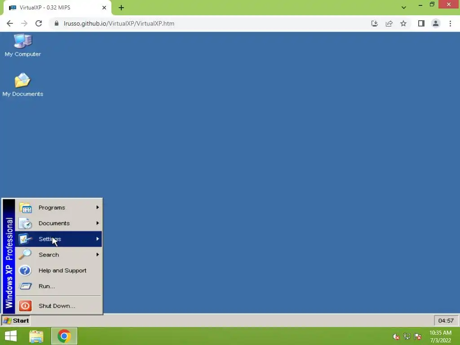
Task: Select the Search menu entry
Action: click(59, 255)
